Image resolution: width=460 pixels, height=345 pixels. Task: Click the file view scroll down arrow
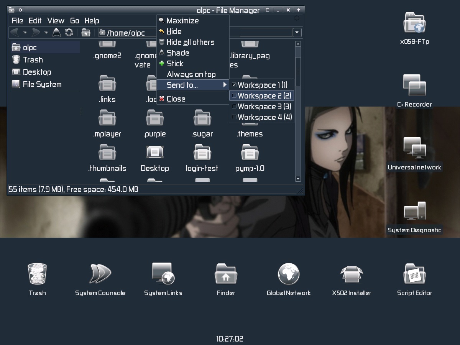point(298,179)
